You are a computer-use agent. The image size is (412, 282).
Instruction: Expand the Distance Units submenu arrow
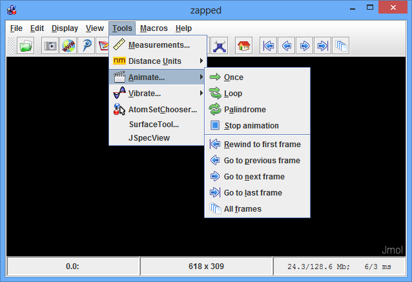201,61
